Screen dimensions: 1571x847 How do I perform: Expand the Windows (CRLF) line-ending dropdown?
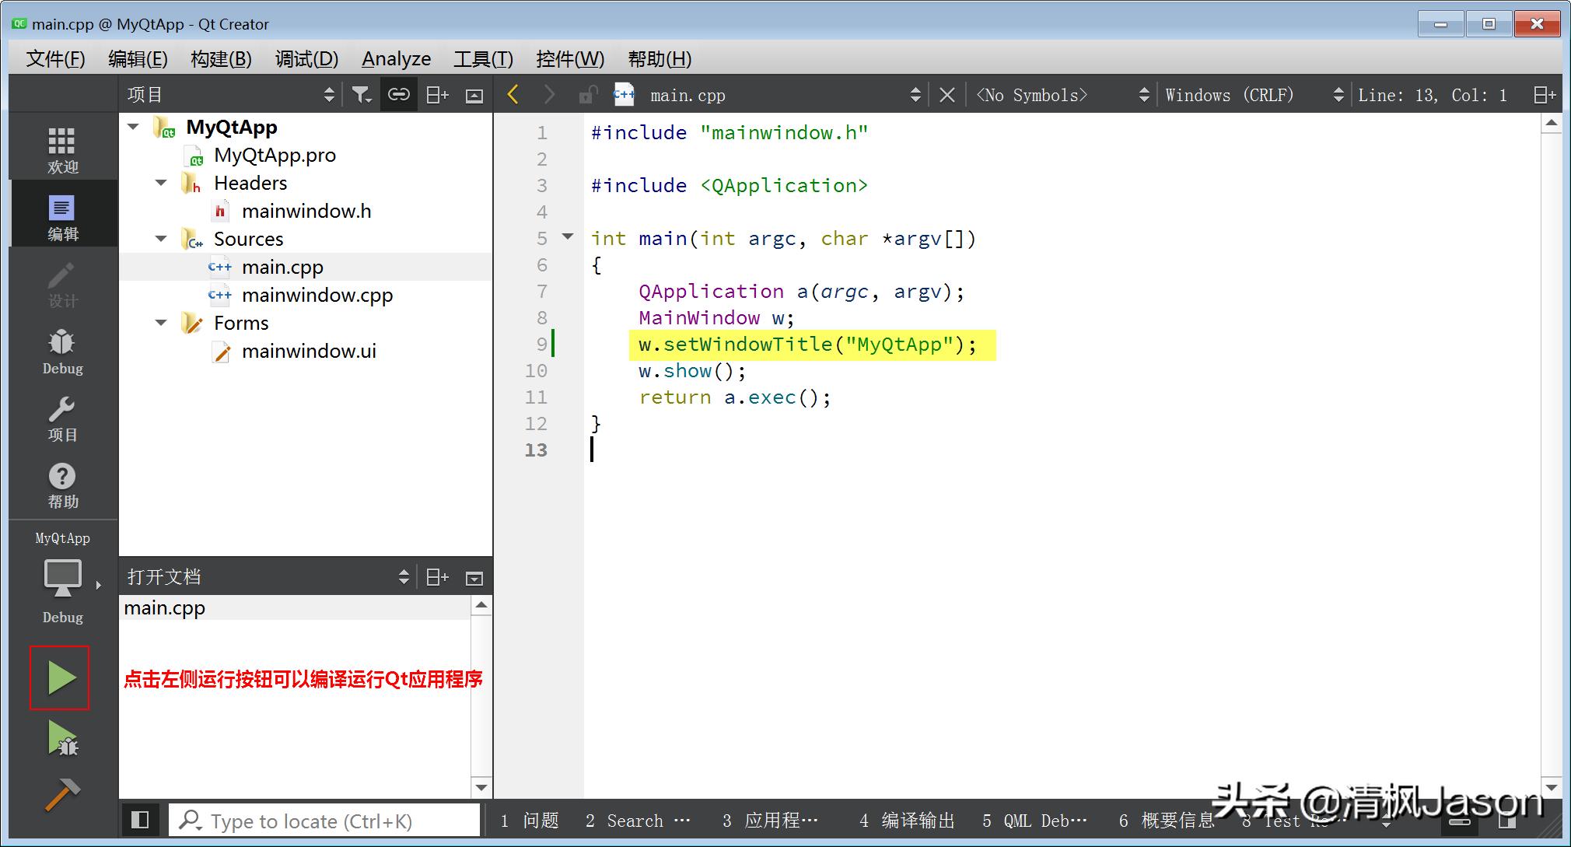1338,94
